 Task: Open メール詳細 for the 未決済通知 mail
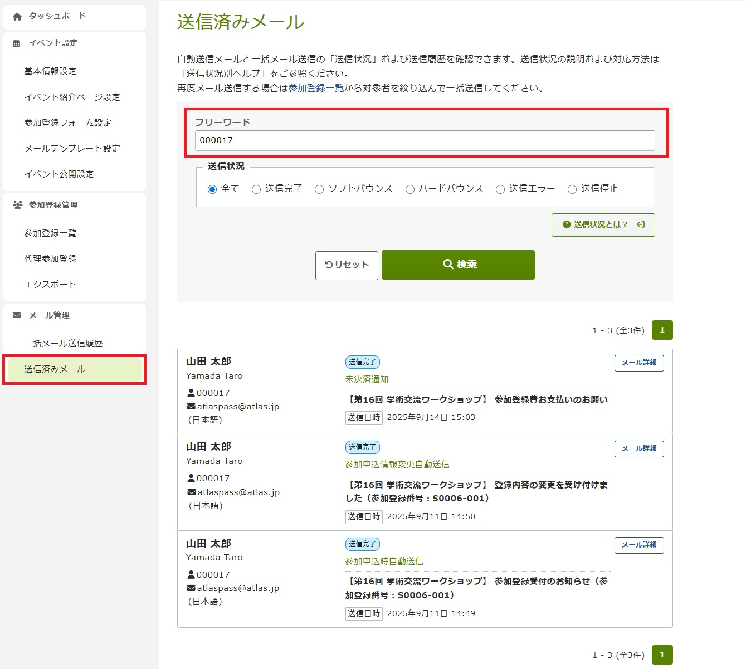[638, 363]
